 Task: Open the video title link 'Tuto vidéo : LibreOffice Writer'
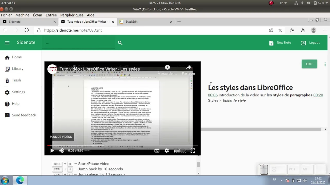(100, 69)
